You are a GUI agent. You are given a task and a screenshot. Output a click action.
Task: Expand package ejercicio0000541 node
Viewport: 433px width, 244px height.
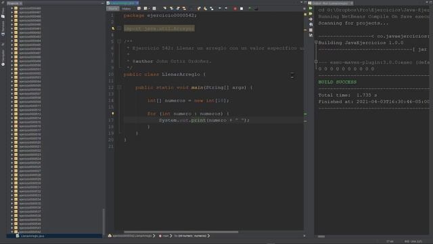coord(12,228)
